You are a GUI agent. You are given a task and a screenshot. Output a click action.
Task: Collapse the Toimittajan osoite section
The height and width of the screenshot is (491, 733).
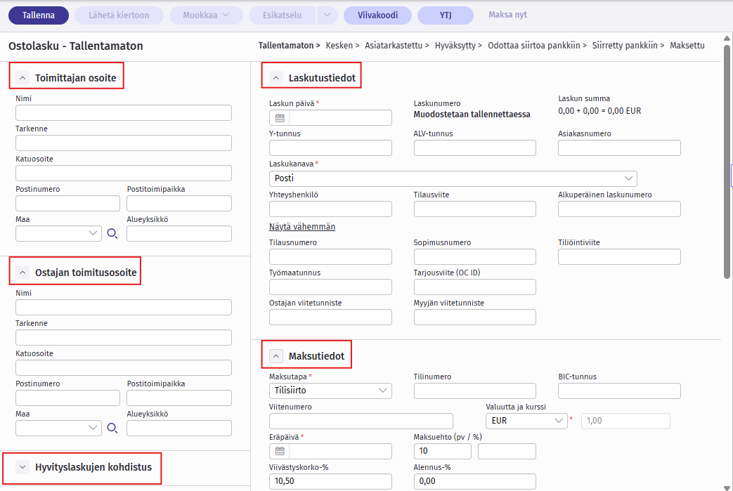tap(22, 78)
